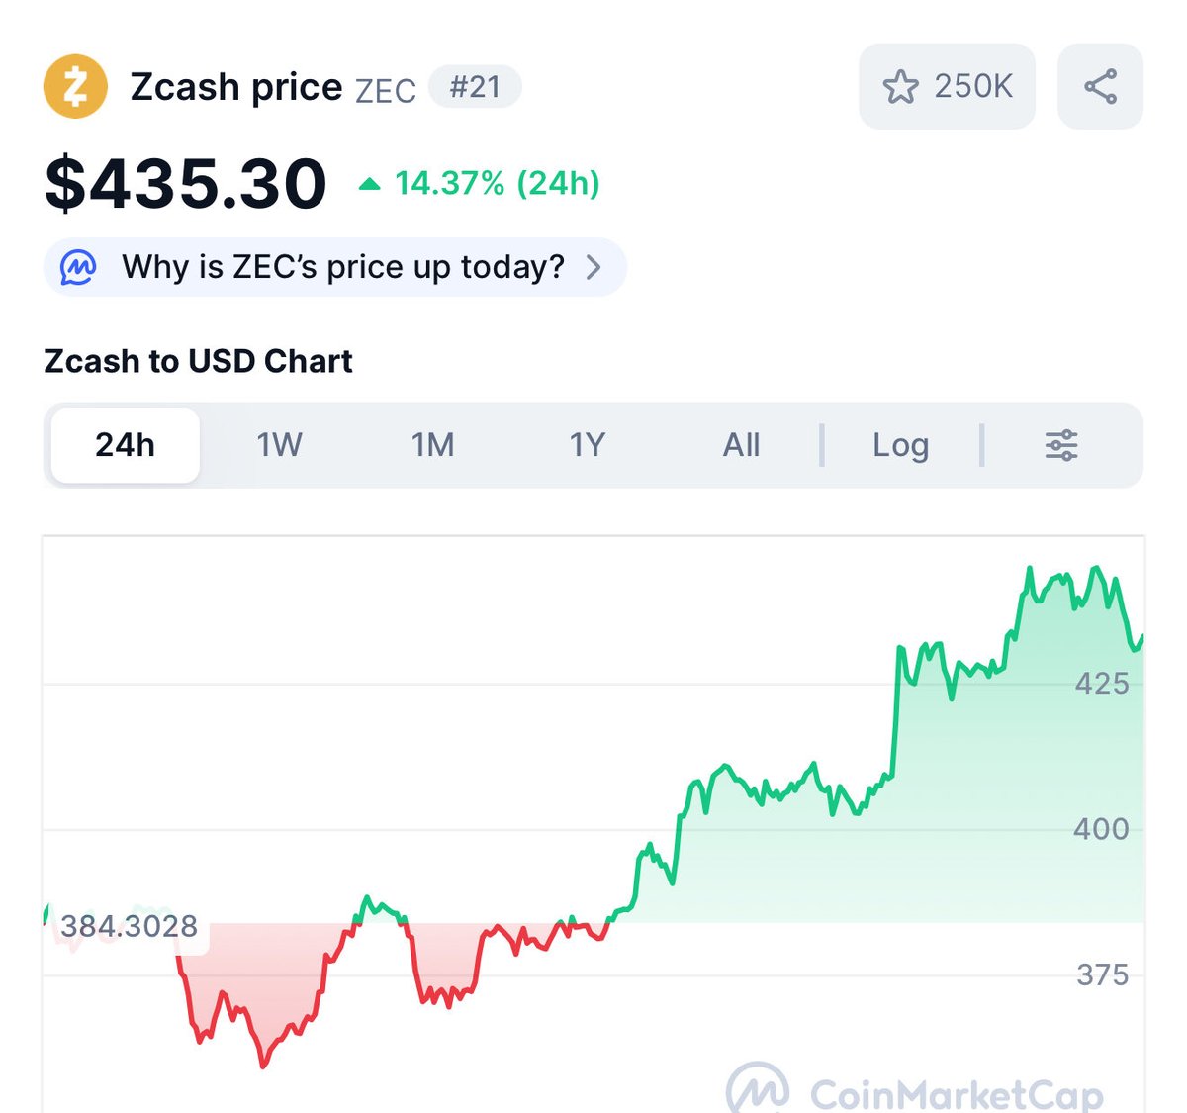Viewport: 1187px width, 1113px height.
Task: Click the Zcash coin logo icon
Action: click(75, 87)
